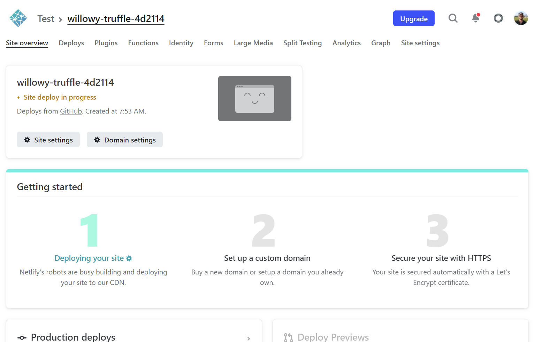Screen dimensions: 535x342
Task: Click the Netlify logo icon
Action: 18,18
